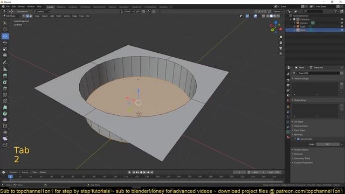Enable vertex select mode
Screen dimensions: 345x194
(x=24, y=16)
